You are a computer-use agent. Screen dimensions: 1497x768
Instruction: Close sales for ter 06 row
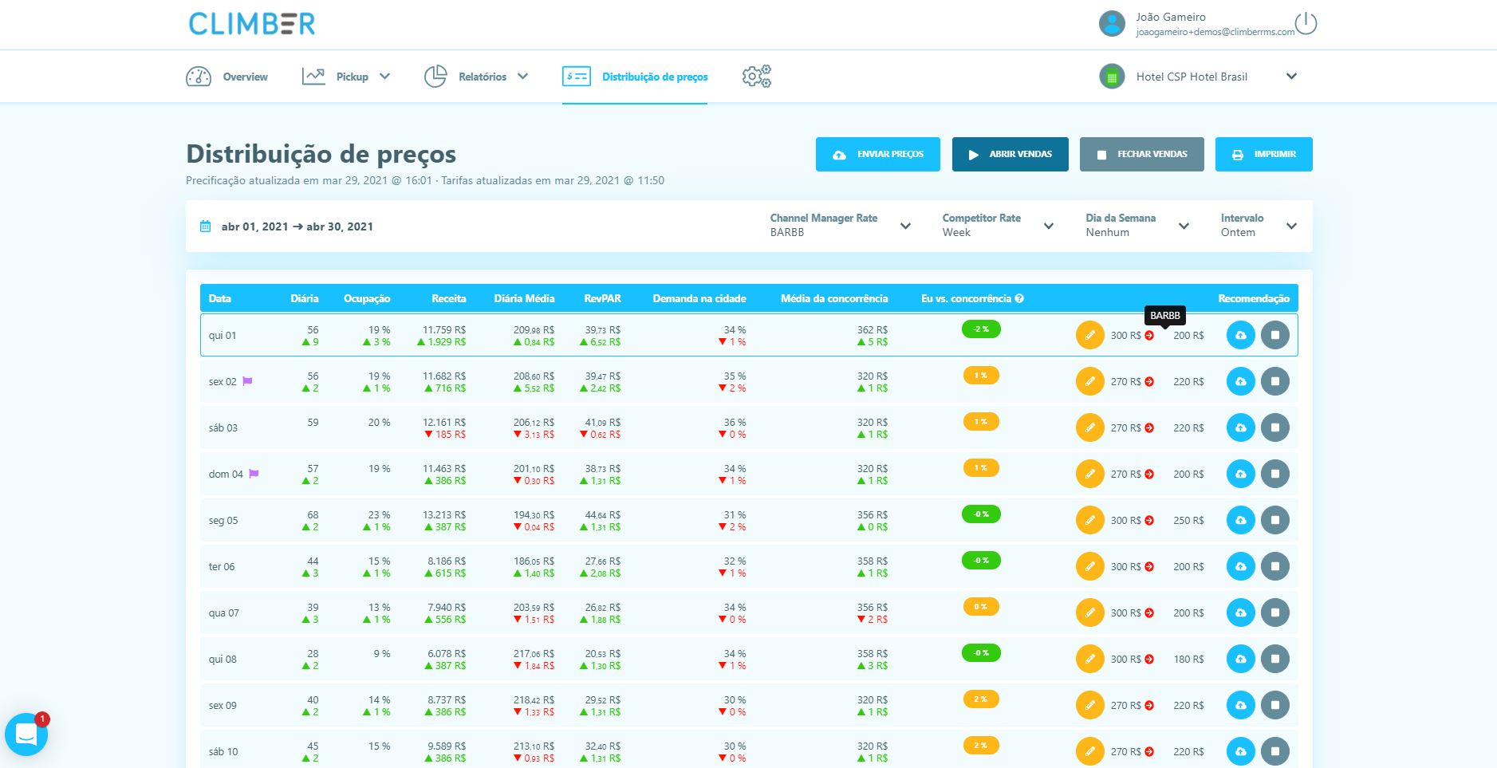click(x=1274, y=566)
